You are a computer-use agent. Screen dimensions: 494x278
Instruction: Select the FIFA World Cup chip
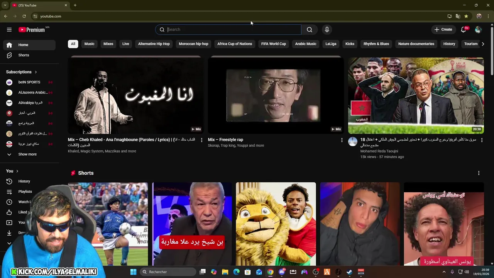point(274,44)
